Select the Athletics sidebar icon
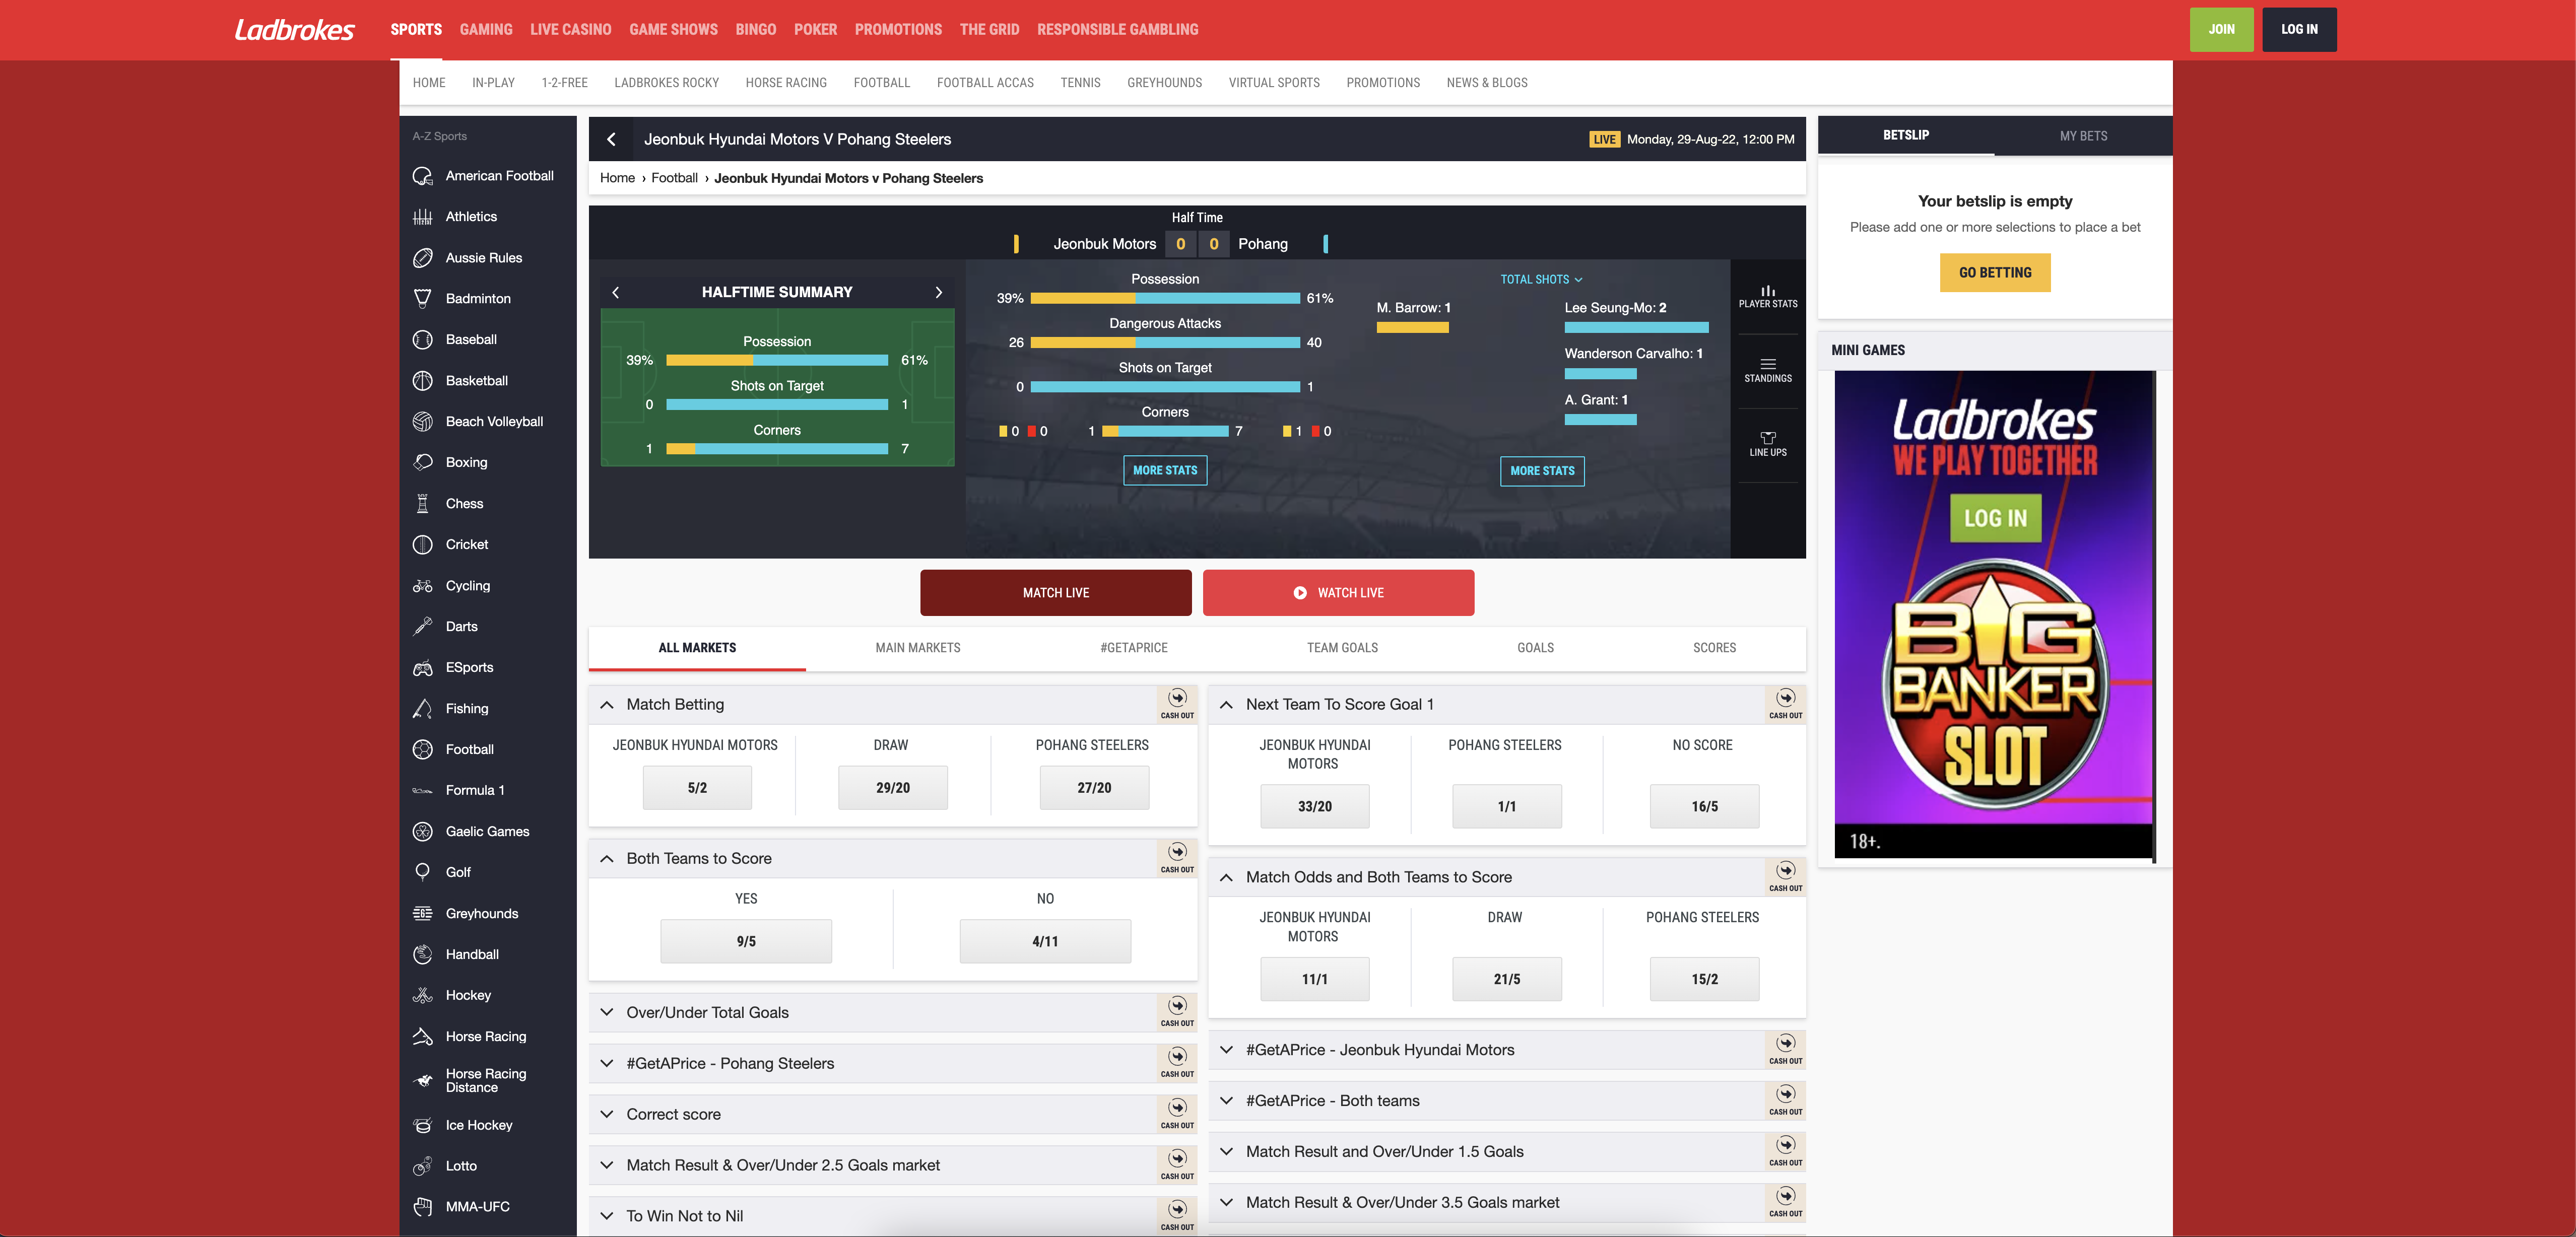2576x1237 pixels. [423, 217]
